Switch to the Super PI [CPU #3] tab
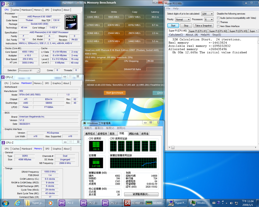The image size is (259, 207). (238, 31)
